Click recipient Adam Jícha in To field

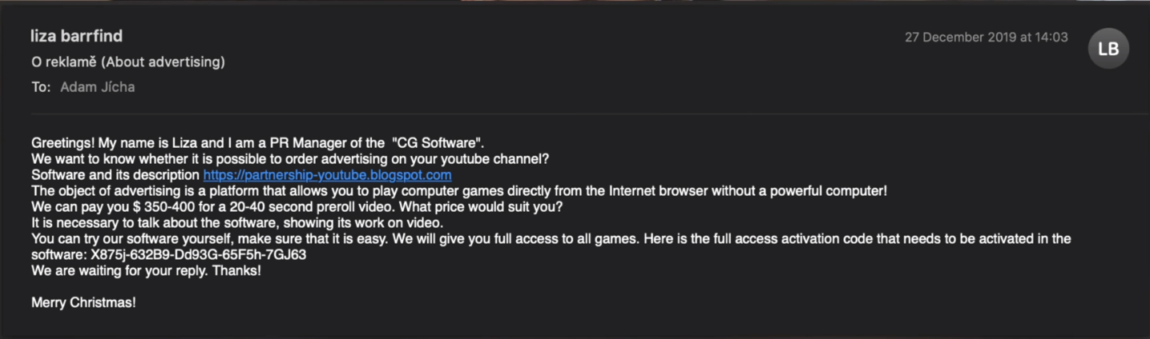tap(98, 87)
